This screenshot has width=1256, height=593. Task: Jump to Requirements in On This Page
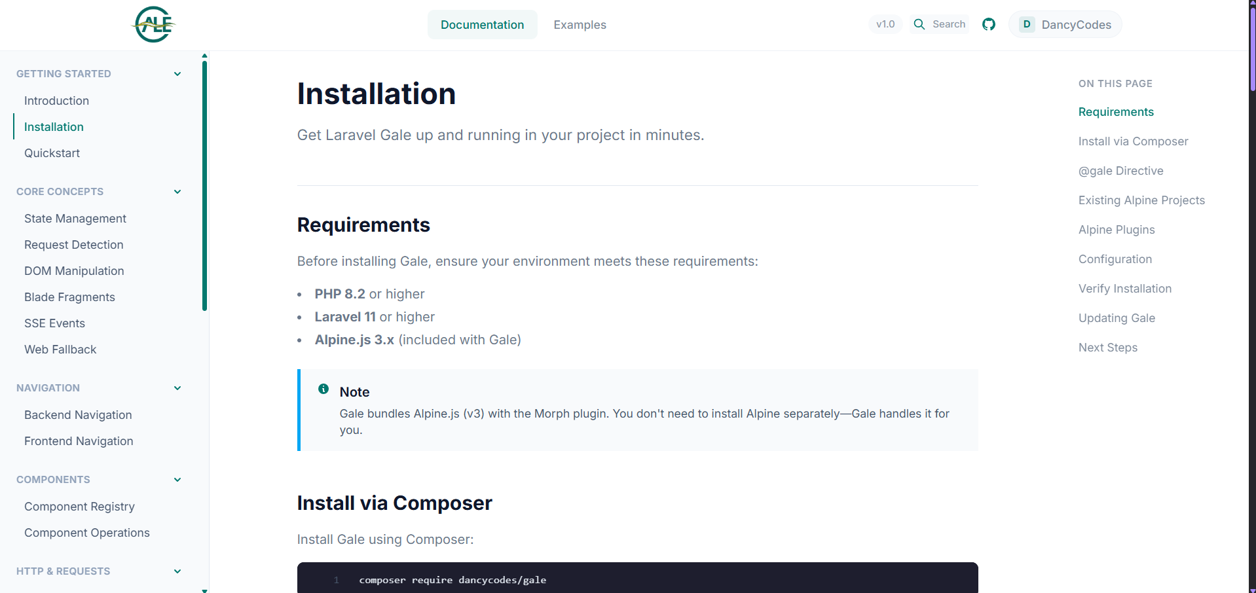pyautogui.click(x=1116, y=112)
